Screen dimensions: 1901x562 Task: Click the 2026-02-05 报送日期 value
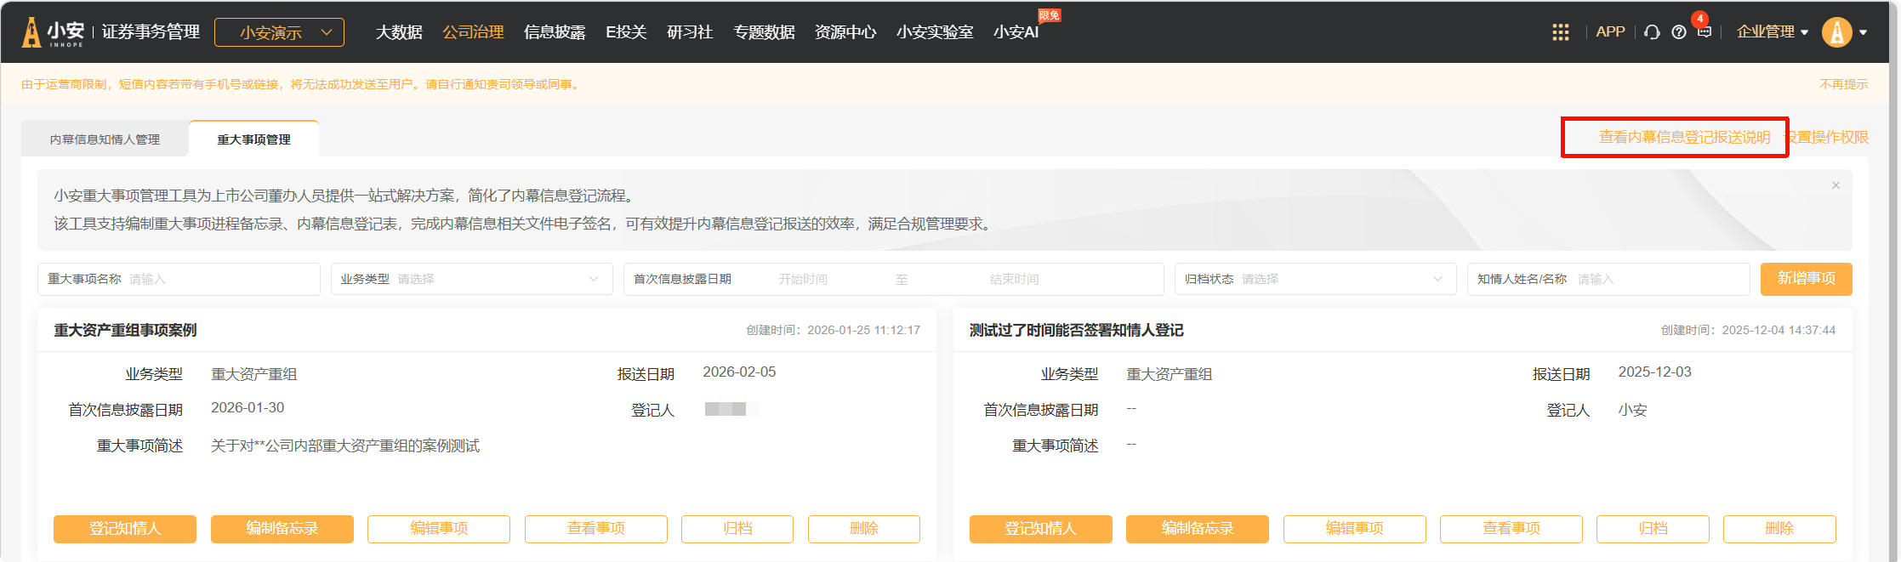(739, 372)
